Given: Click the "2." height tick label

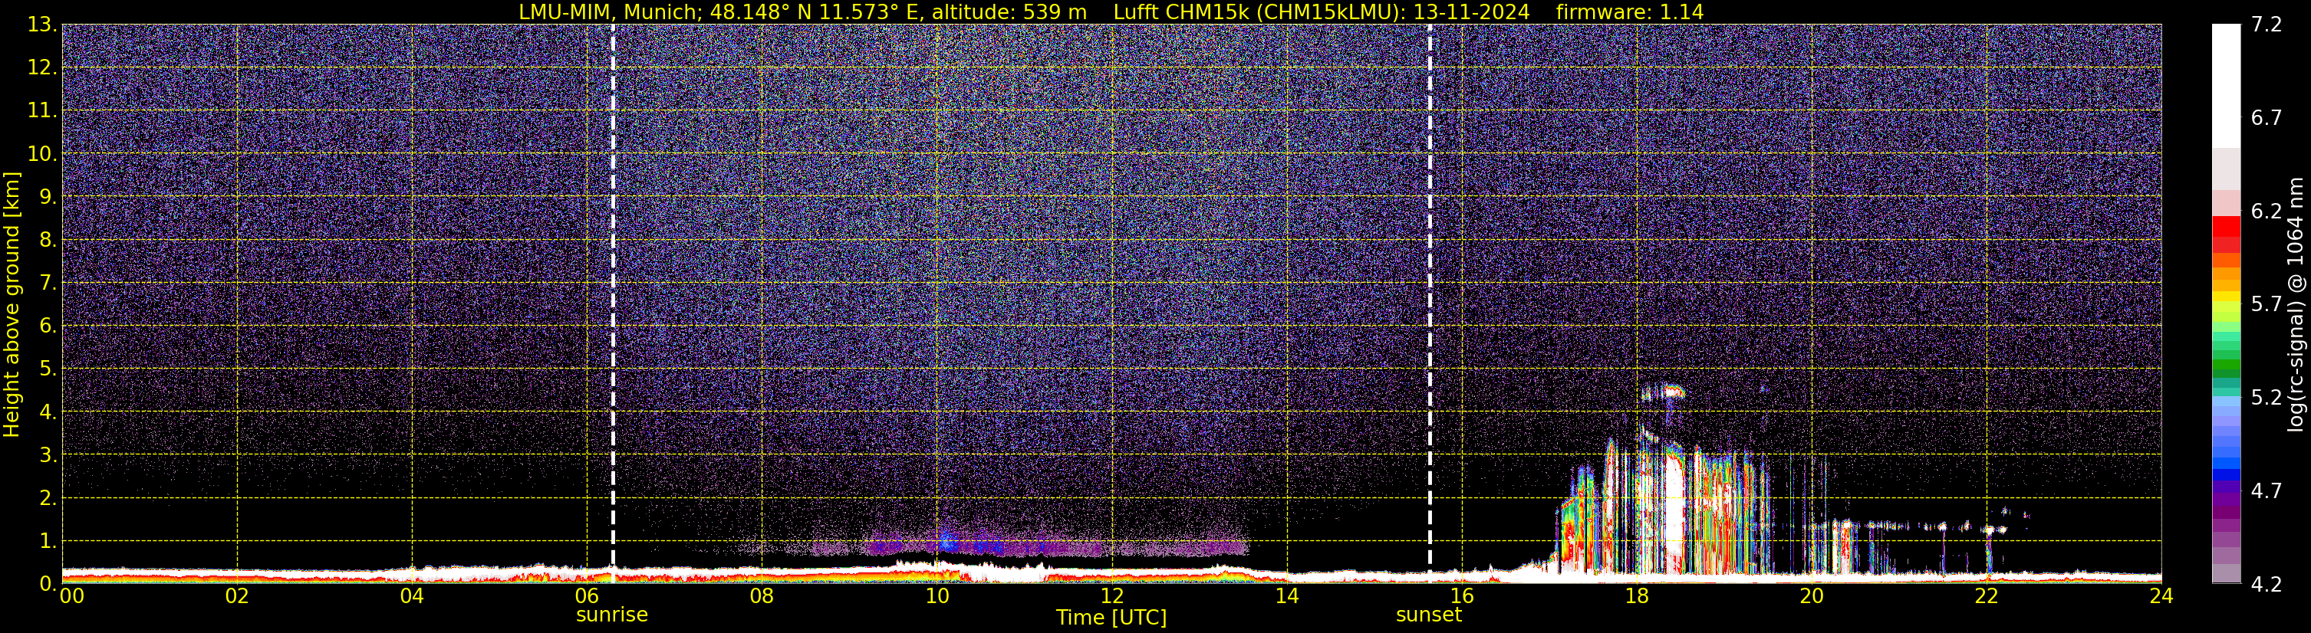Looking at the screenshot, I should [x=48, y=499].
